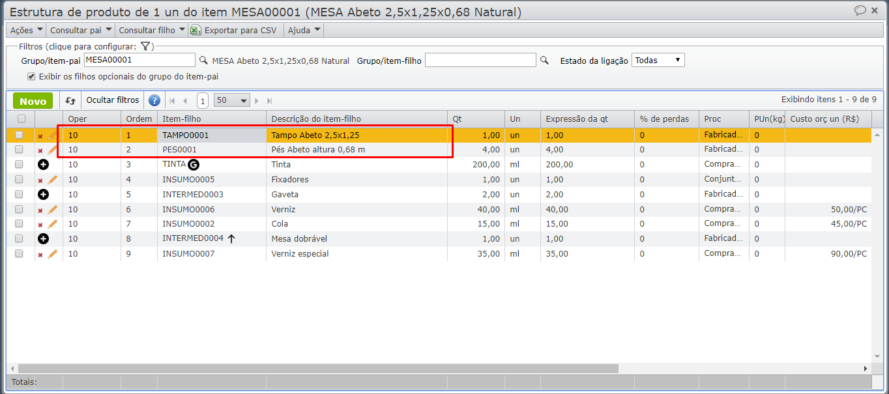Click the filter funnel configuration icon
Image resolution: width=889 pixels, height=394 pixels.
145,46
